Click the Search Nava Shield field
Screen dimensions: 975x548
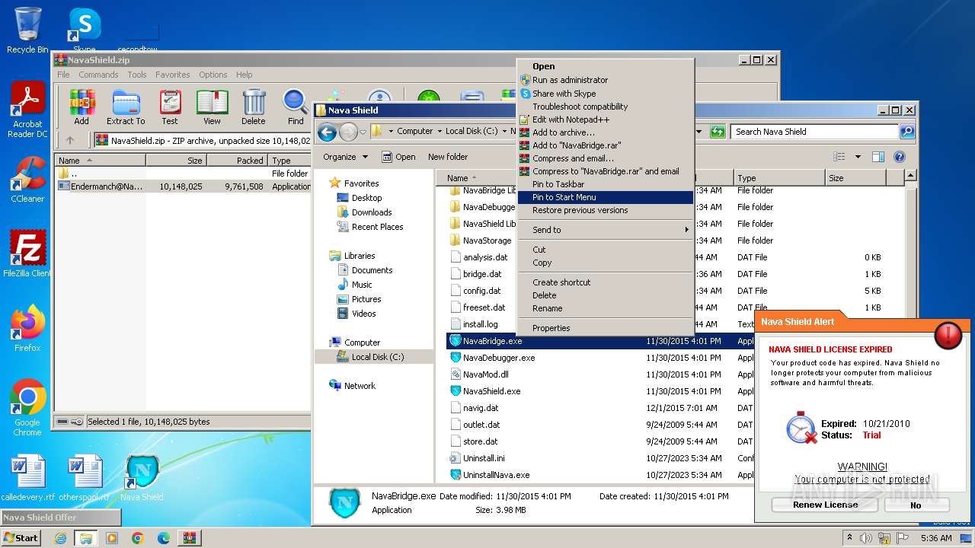(815, 132)
